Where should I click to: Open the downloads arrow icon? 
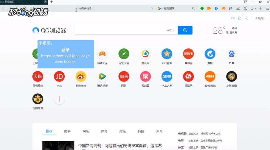click(238, 8)
